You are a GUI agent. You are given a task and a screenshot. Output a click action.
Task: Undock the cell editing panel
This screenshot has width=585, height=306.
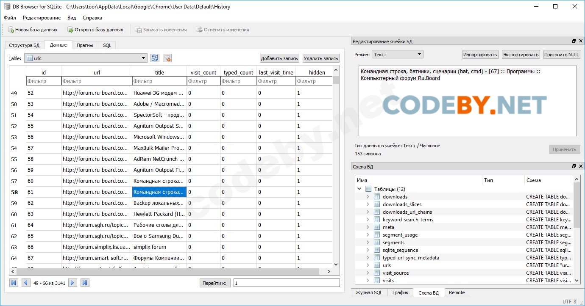[x=574, y=41]
